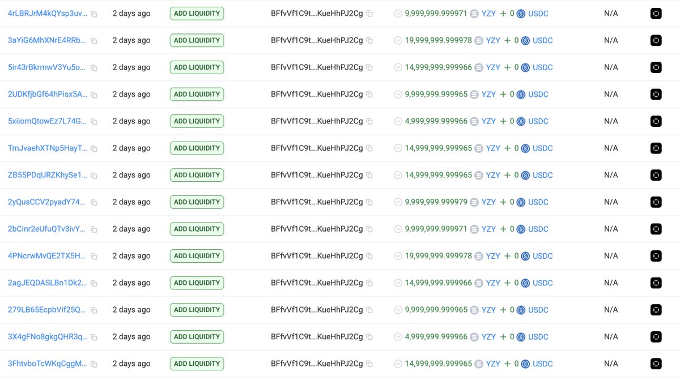680x380 pixels.
Task: Click black platform icon in 4PNcrwMvQE2TX5H row
Action: (x=656, y=255)
